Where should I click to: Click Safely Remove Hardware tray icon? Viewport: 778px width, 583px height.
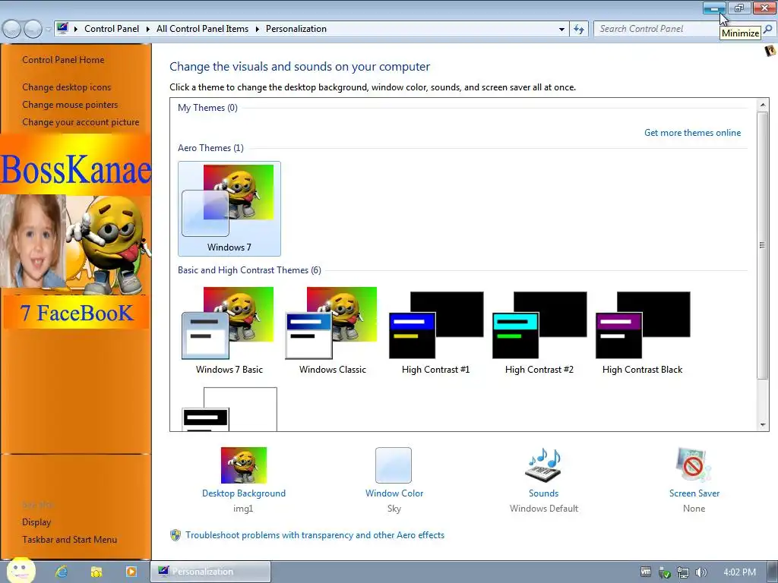click(664, 572)
